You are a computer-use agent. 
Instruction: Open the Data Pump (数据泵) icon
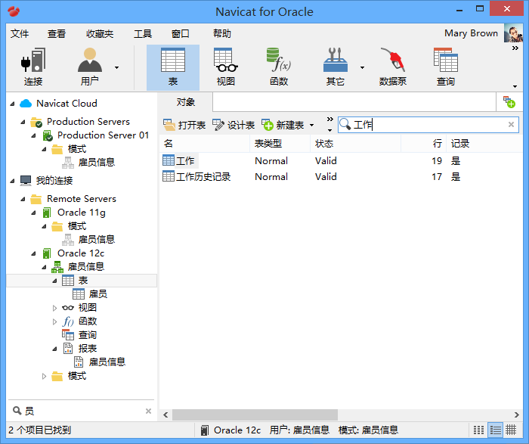[x=392, y=67]
